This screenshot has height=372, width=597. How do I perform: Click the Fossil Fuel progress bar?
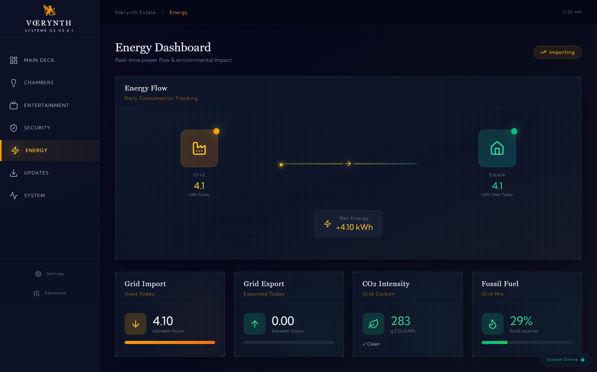(x=526, y=342)
